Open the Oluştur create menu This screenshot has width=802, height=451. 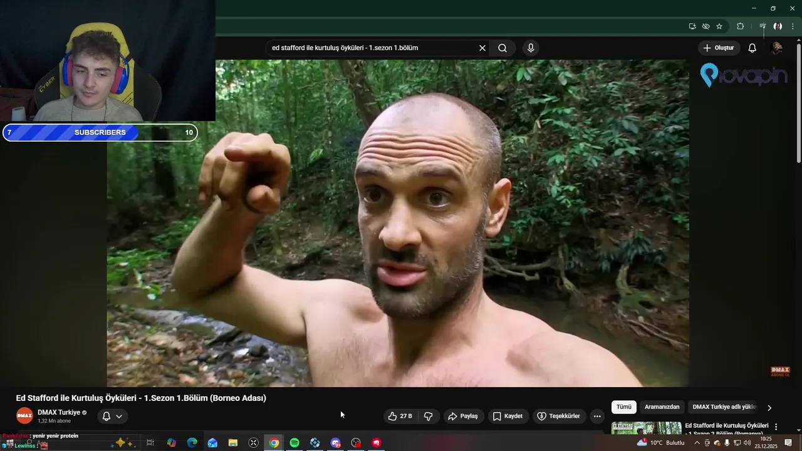click(x=719, y=48)
